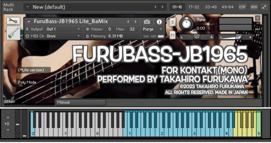The image size is (271, 143).
Task: Play blue key labeled -2 on keyboard
Action: pos(33,133)
